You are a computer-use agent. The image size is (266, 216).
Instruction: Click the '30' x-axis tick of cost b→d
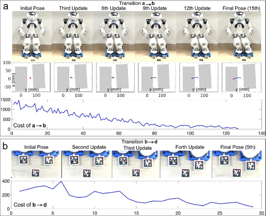261,213
